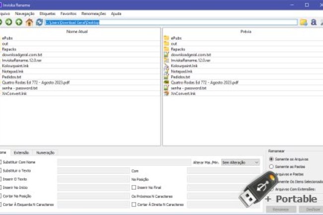Enable the Inserir O Texto checkbox
Screen dimensions: 323x215
click(0, 179)
